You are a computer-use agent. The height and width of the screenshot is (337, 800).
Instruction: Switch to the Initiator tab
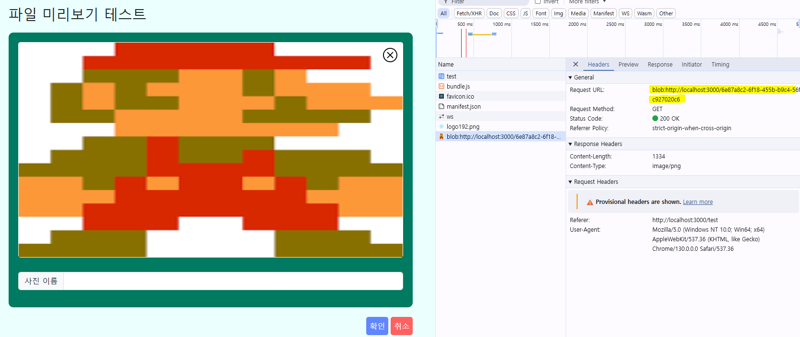pos(692,65)
